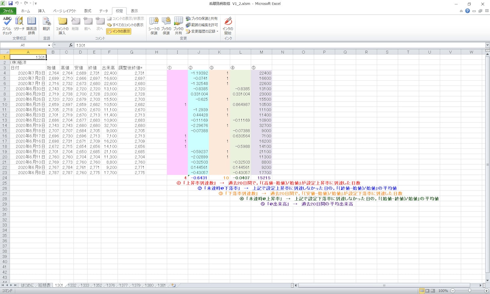490x294 pixels.
Task: Click ブックの保護 to protect the workbook
Action: click(x=166, y=26)
